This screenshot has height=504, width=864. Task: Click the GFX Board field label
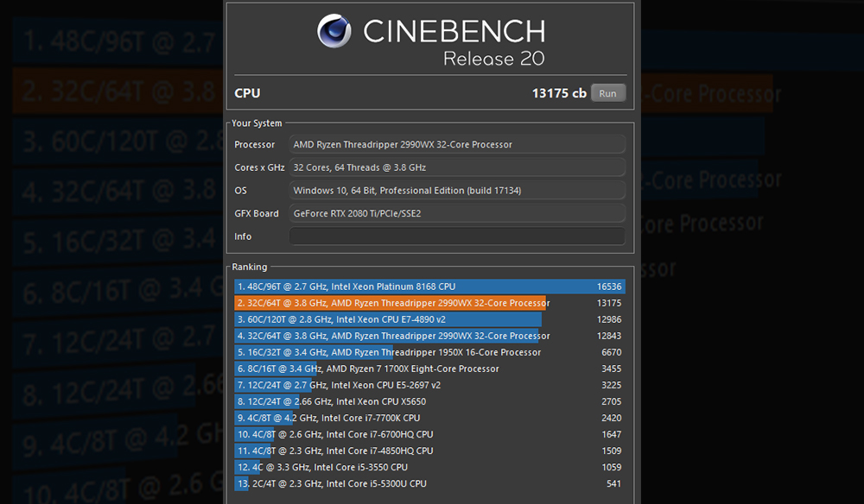point(257,213)
